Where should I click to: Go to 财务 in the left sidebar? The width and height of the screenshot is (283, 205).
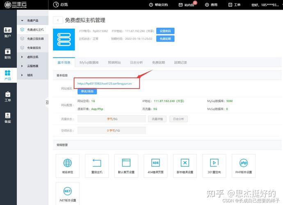coord(8,54)
